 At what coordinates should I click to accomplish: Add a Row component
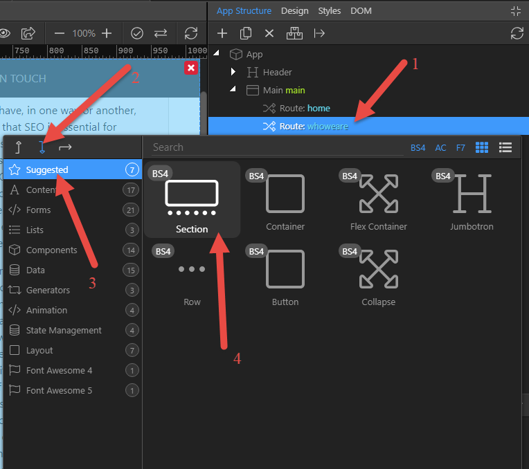tap(192, 275)
